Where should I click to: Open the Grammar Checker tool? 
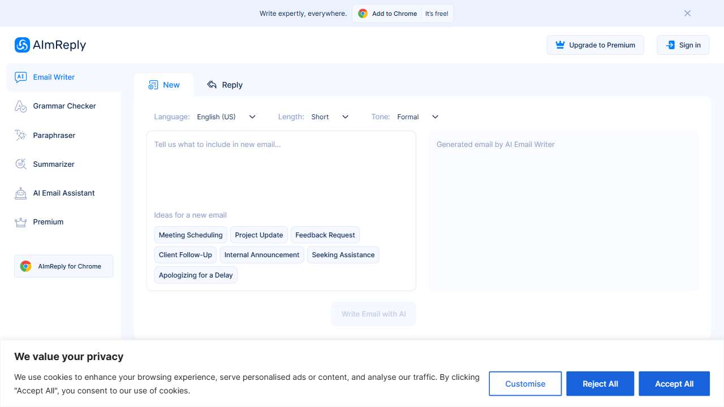(64, 106)
